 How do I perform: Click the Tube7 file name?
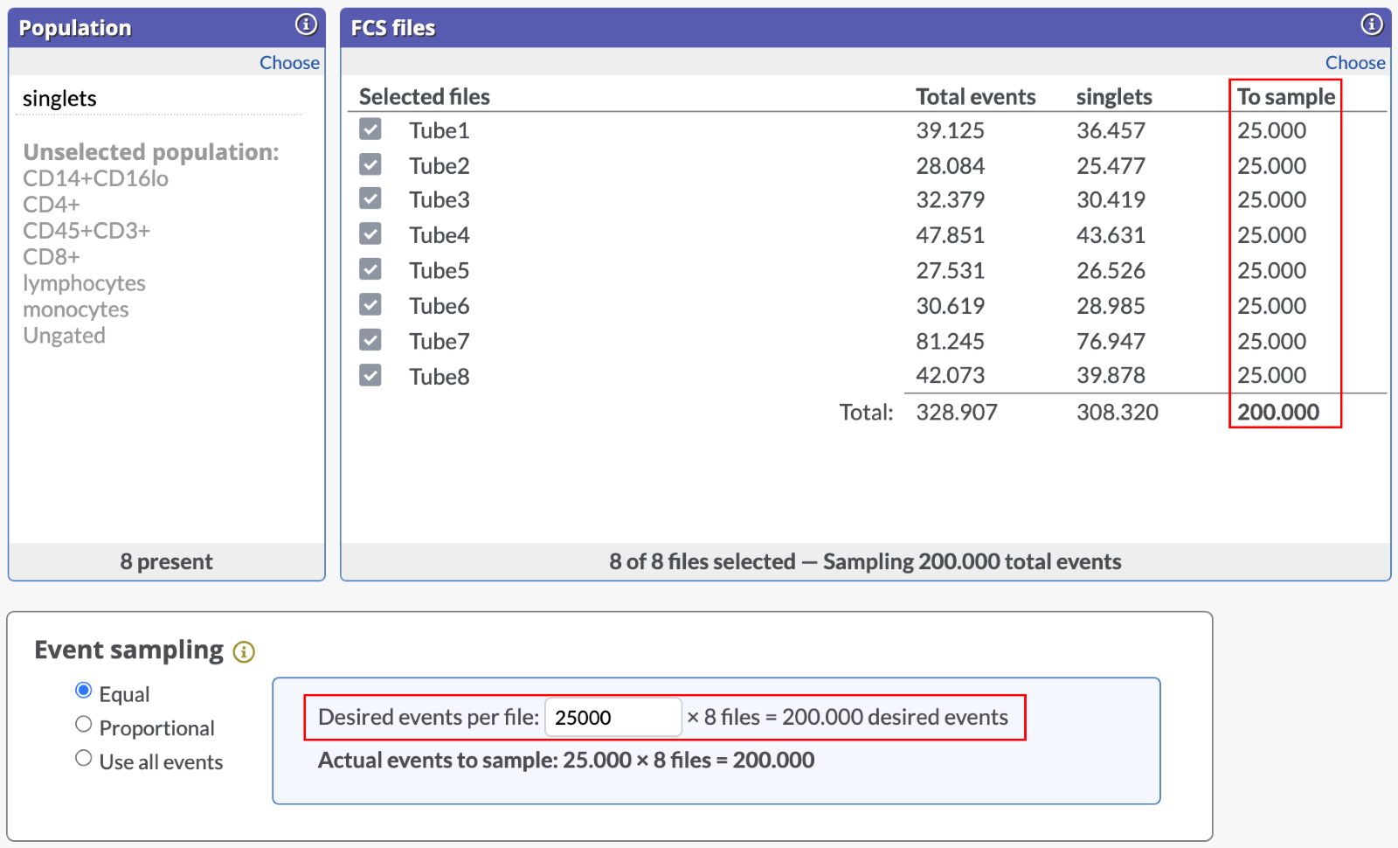pyautogui.click(x=439, y=341)
